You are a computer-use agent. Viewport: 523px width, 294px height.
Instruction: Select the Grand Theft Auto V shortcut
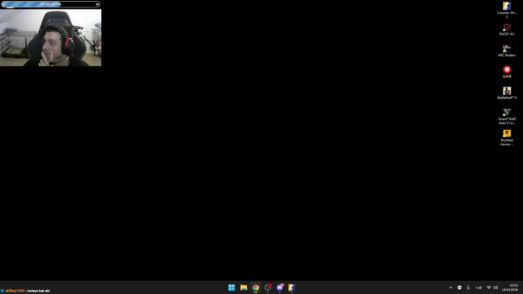507,116
